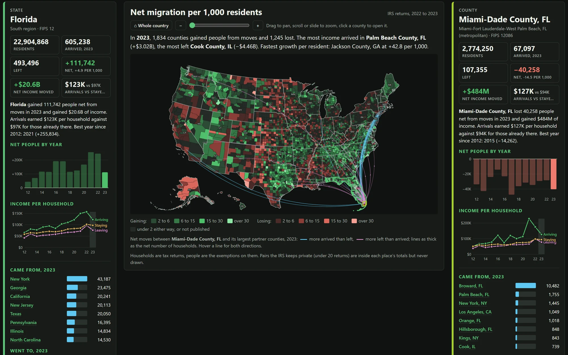Click the 2023 bar in Florida's net people chart

click(x=105, y=180)
